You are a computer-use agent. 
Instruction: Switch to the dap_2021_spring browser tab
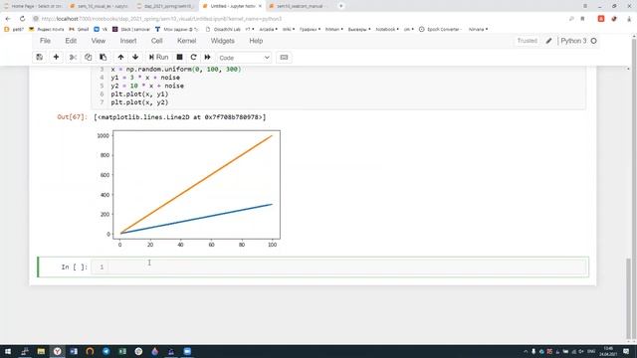[166, 6]
